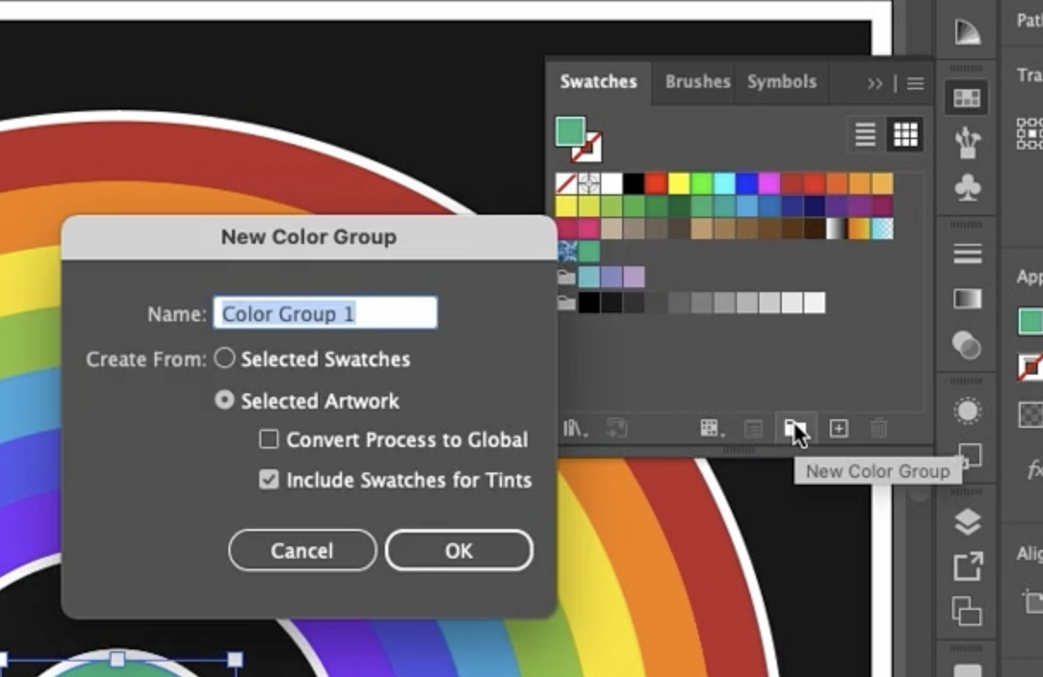Switch to the Brushes tab
The image size is (1043, 677).
pyautogui.click(x=698, y=82)
